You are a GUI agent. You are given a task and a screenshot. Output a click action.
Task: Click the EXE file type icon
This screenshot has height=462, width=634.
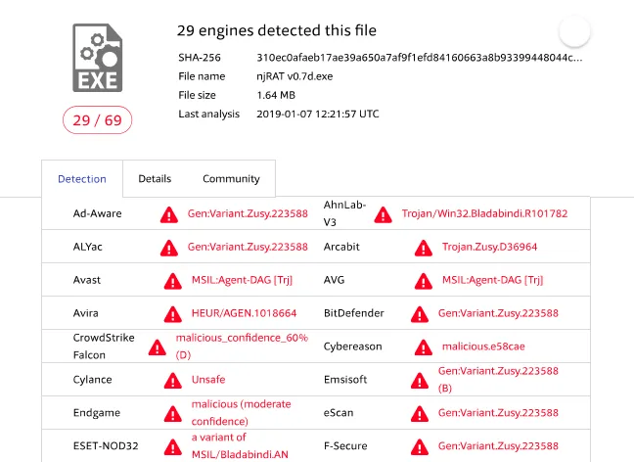click(x=97, y=58)
